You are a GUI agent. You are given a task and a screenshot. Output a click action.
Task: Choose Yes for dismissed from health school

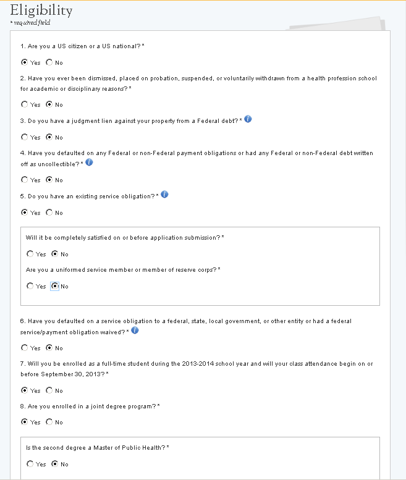[x=25, y=104]
